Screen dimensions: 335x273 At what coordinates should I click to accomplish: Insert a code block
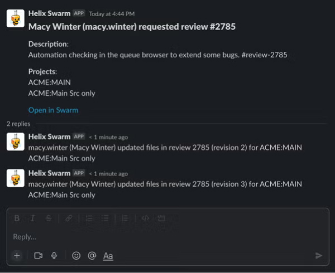(x=161, y=218)
